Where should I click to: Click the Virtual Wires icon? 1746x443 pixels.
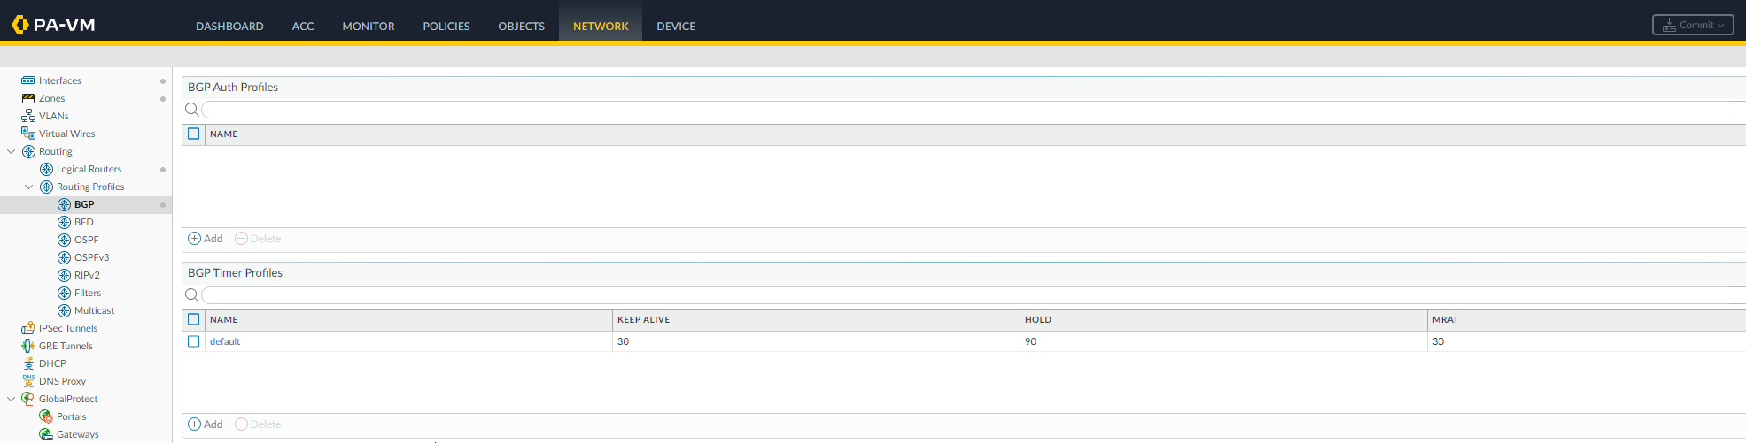click(28, 134)
